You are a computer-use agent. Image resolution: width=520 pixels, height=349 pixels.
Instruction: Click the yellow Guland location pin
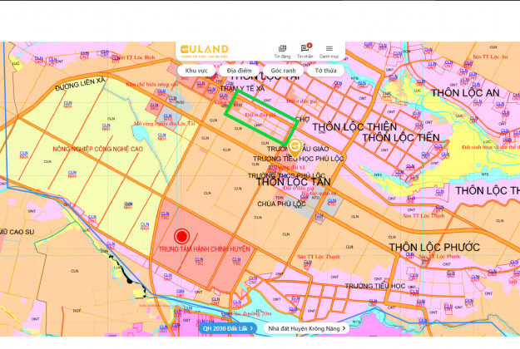point(295,148)
